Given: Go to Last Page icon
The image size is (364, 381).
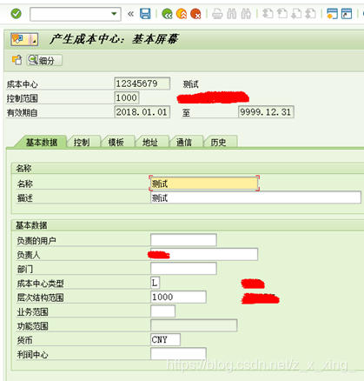Looking at the screenshot, I should click(x=310, y=14).
